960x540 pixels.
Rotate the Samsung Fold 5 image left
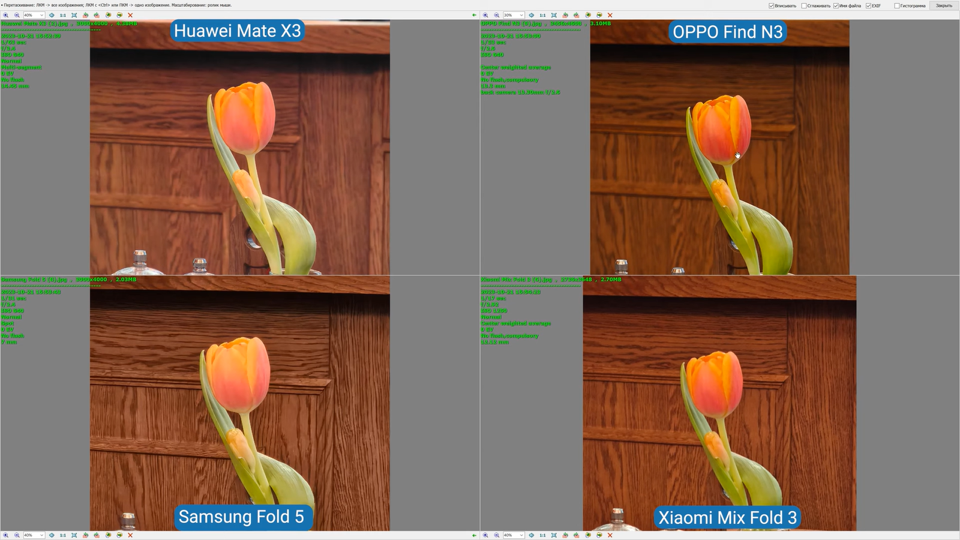(x=85, y=535)
